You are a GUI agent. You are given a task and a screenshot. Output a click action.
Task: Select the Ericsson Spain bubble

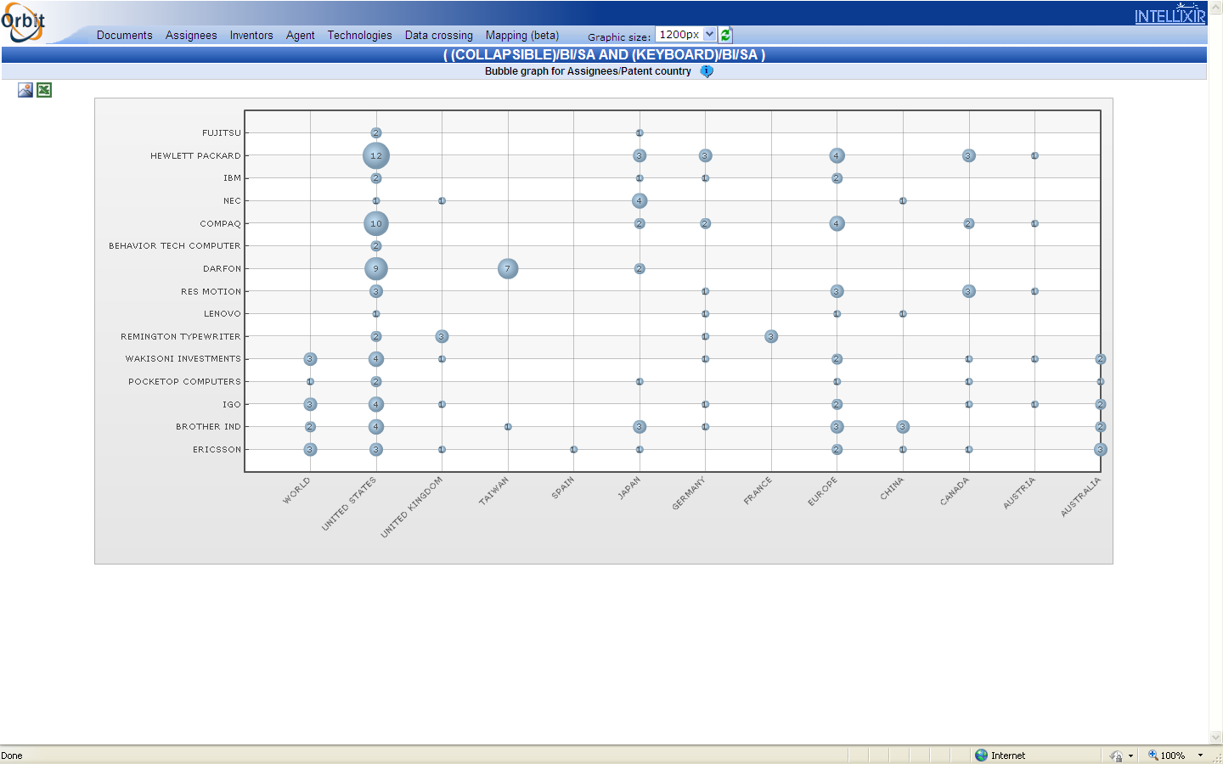tap(573, 450)
